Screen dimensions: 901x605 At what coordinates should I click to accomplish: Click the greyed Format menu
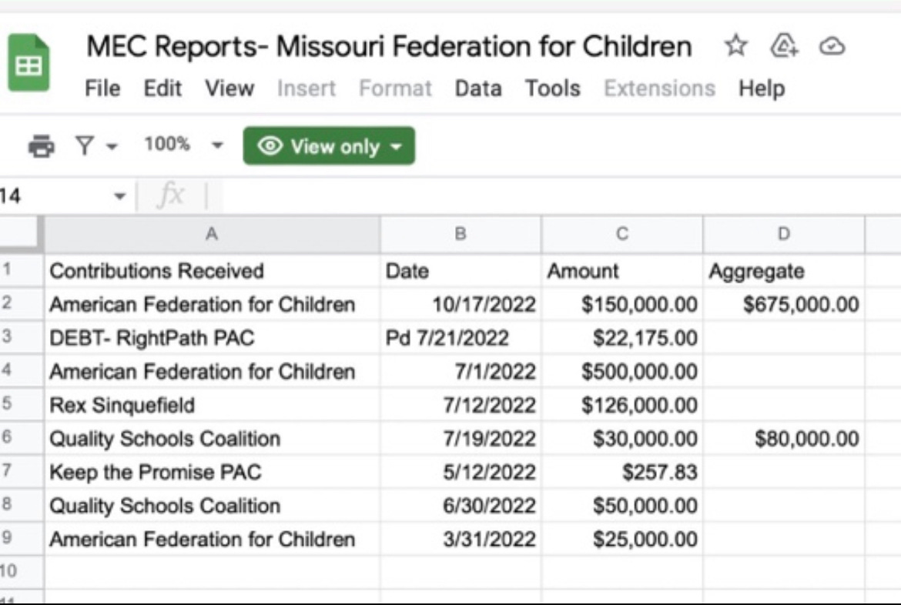coord(395,89)
